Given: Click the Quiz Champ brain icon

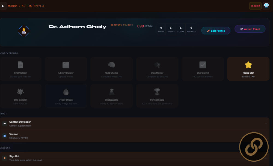Looking at the screenshot, I should click(112, 65).
